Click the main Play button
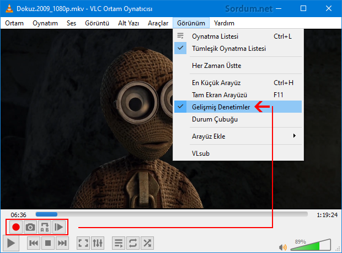 click(x=11, y=243)
